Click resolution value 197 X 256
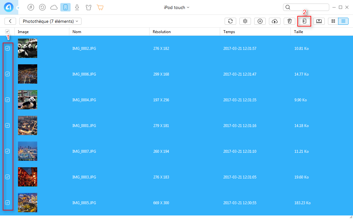Viewport: 353px width, 219px height. click(x=161, y=100)
